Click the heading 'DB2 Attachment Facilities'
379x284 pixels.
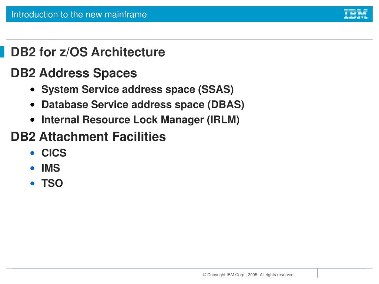88,137
